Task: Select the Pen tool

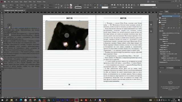Action: coord(2,29)
